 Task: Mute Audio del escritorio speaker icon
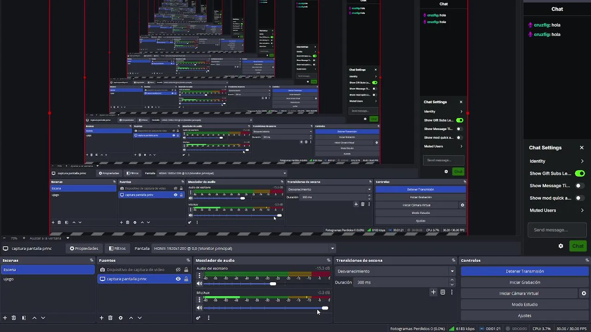[x=199, y=284]
